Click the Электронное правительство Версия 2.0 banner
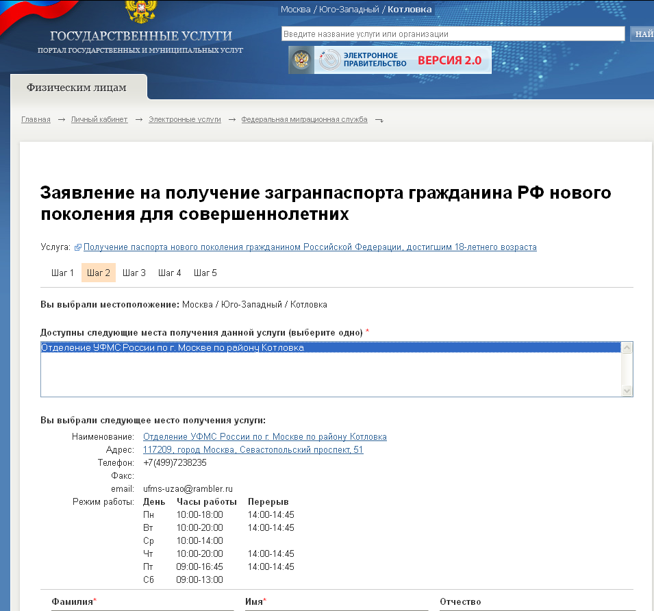Image resolution: width=654 pixels, height=611 pixels. click(x=390, y=60)
